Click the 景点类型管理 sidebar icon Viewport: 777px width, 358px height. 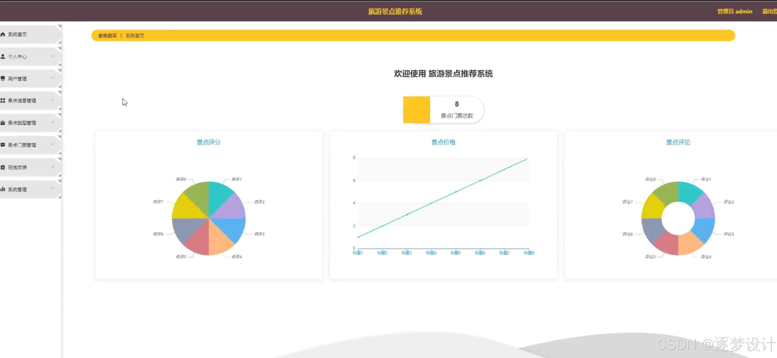(x=3, y=123)
